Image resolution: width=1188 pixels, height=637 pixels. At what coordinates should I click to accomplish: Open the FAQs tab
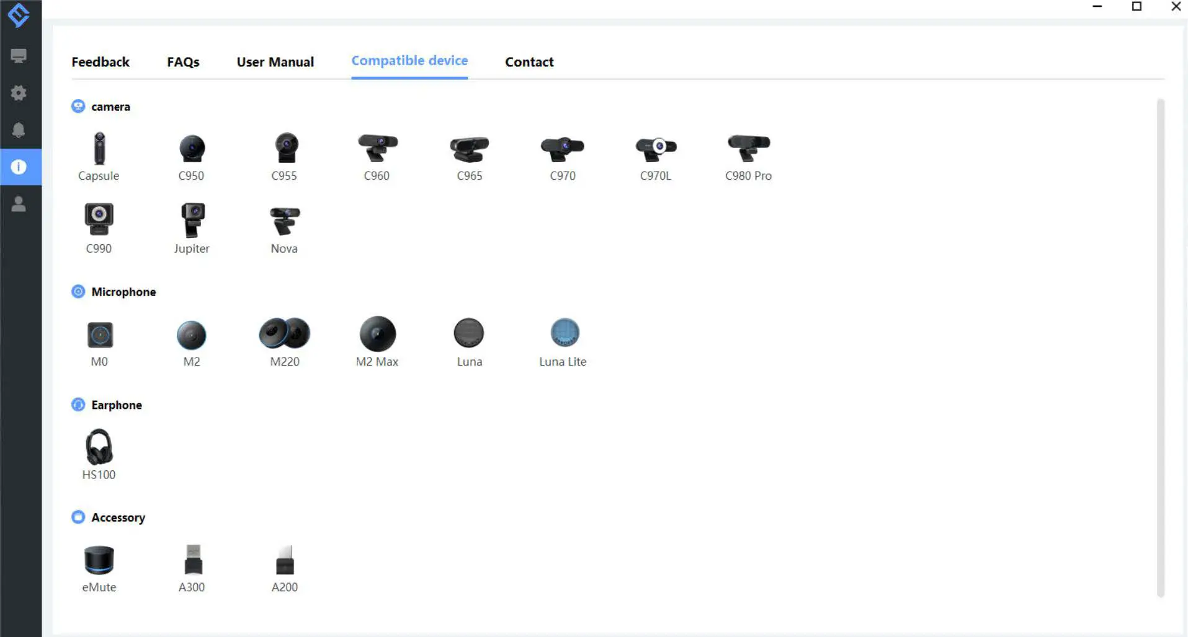[183, 61]
